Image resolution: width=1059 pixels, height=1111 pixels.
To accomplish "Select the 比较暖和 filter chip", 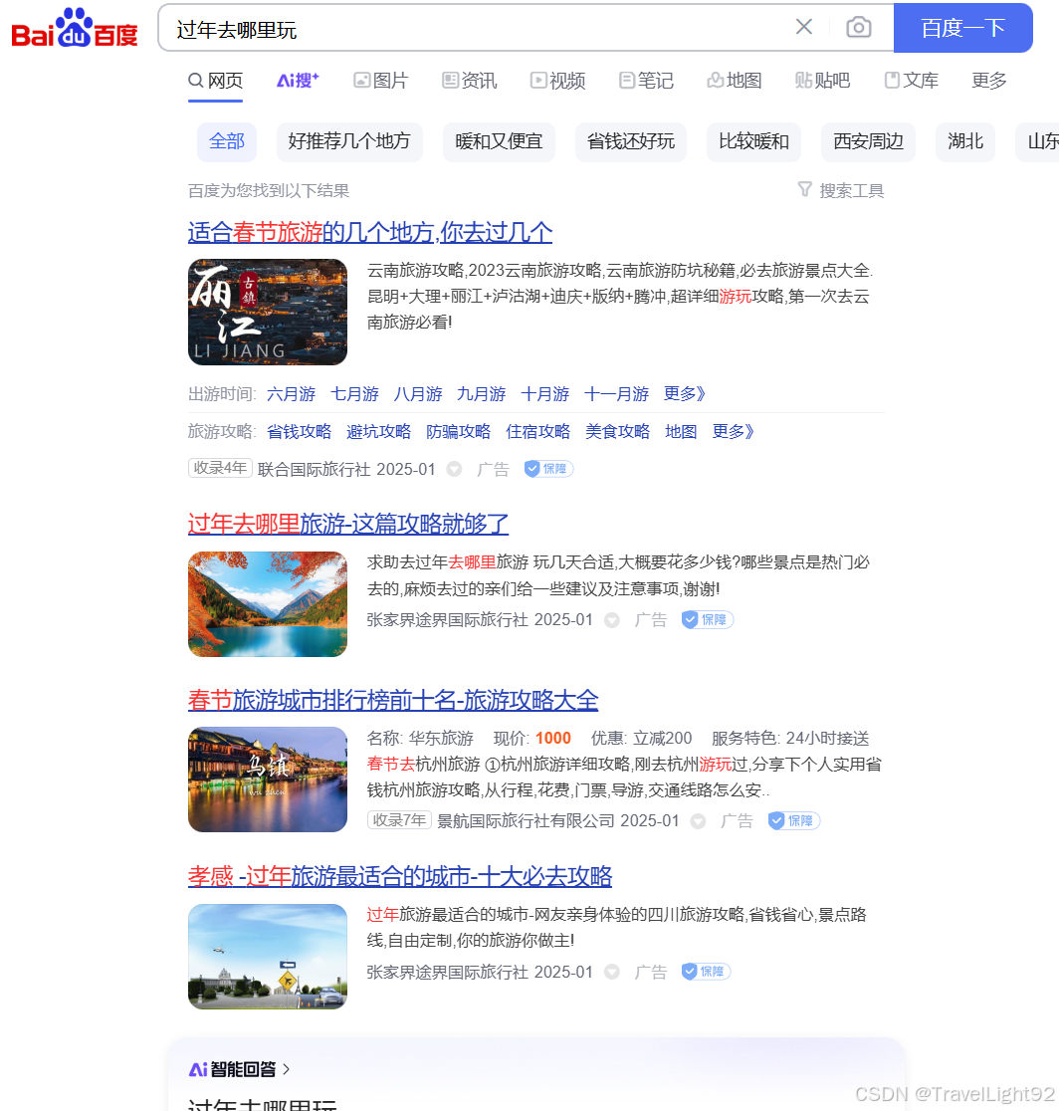I will coord(753,141).
